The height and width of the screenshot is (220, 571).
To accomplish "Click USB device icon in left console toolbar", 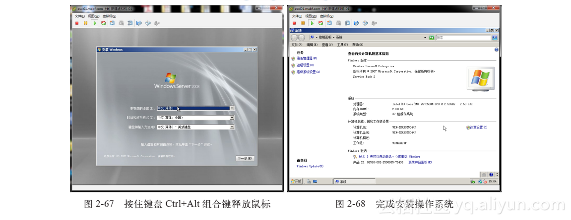I will 157,23.
